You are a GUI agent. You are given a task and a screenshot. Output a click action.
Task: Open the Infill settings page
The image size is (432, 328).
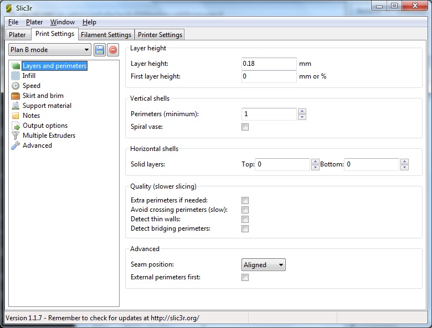click(29, 76)
